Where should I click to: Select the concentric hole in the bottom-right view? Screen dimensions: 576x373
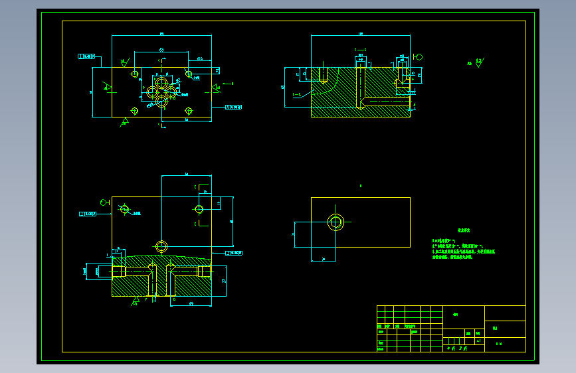coord(336,222)
